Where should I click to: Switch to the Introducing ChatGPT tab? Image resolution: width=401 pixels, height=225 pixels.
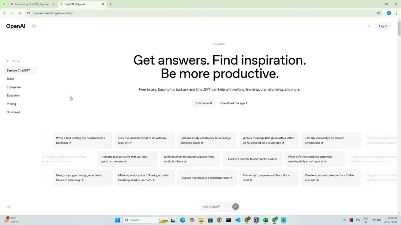point(31,4)
